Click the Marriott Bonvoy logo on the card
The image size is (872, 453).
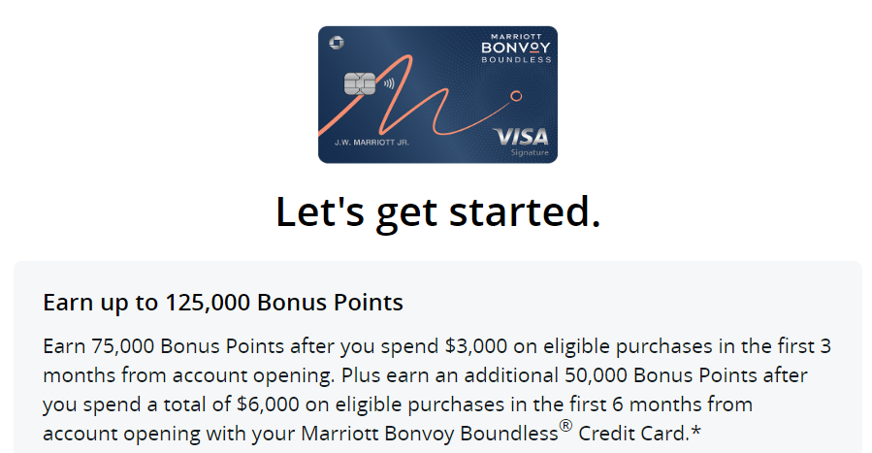[516, 44]
